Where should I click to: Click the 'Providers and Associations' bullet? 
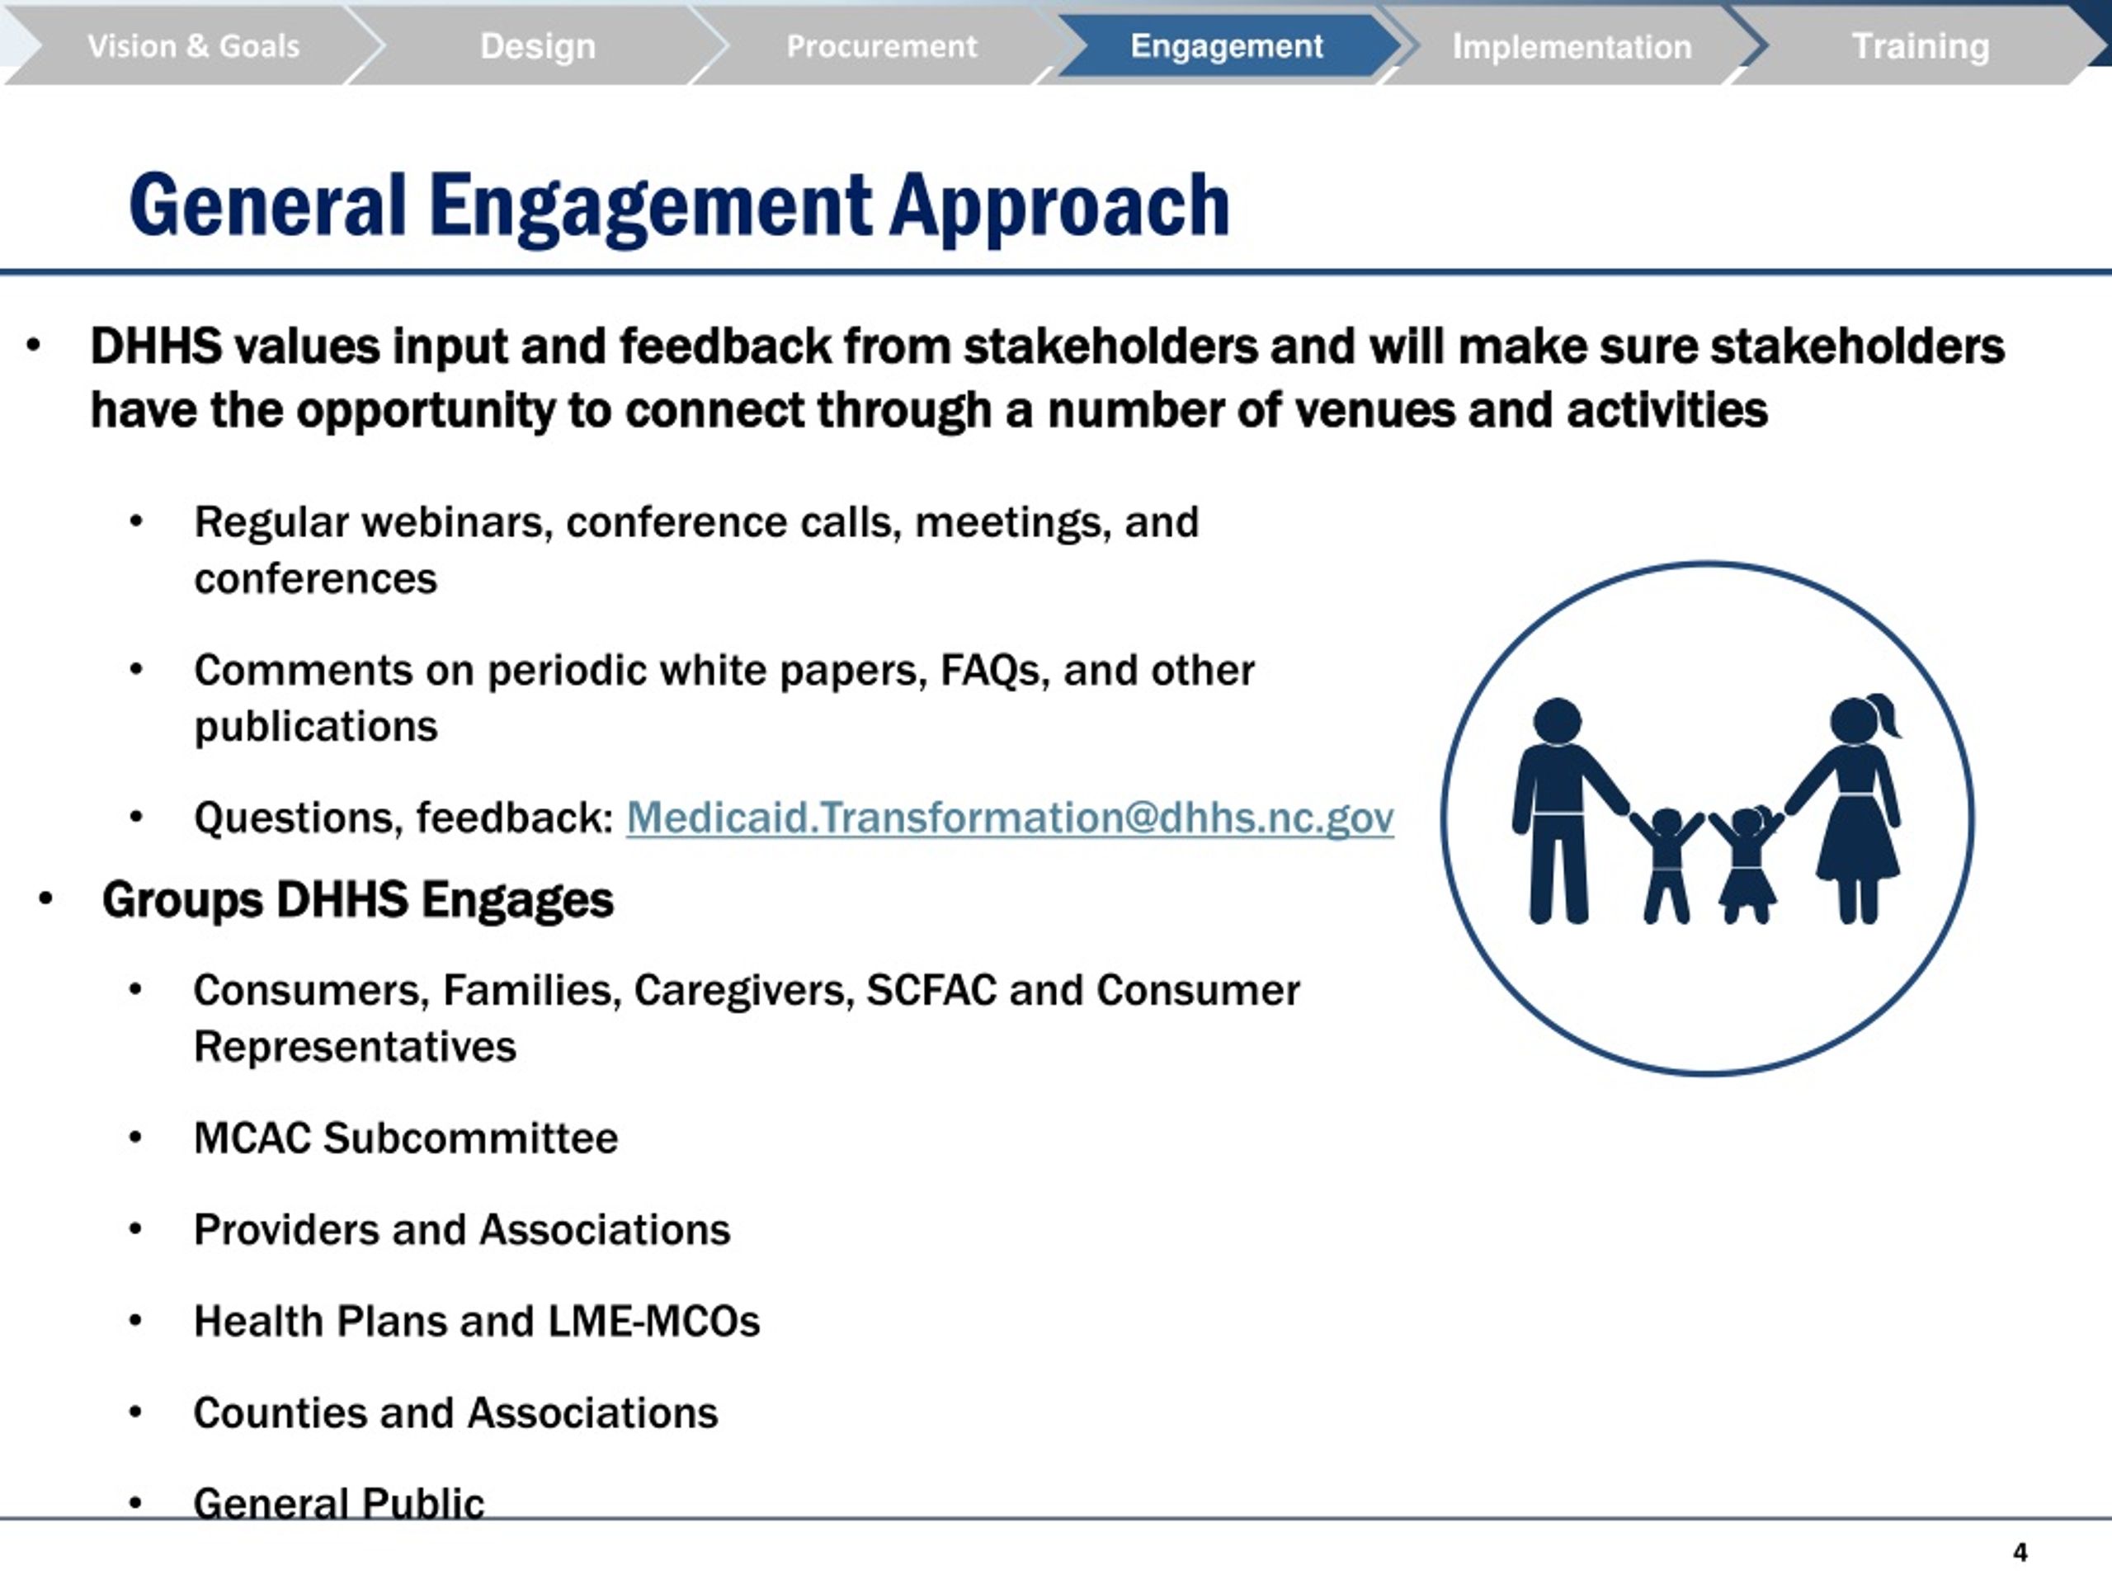[x=462, y=1230]
